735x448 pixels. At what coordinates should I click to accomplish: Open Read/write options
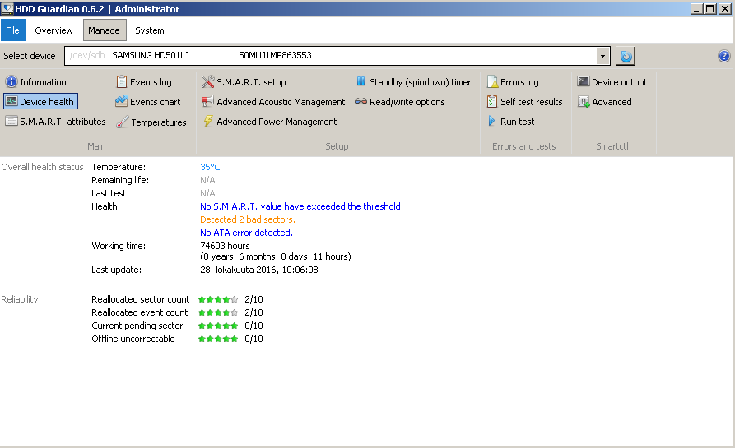400,102
